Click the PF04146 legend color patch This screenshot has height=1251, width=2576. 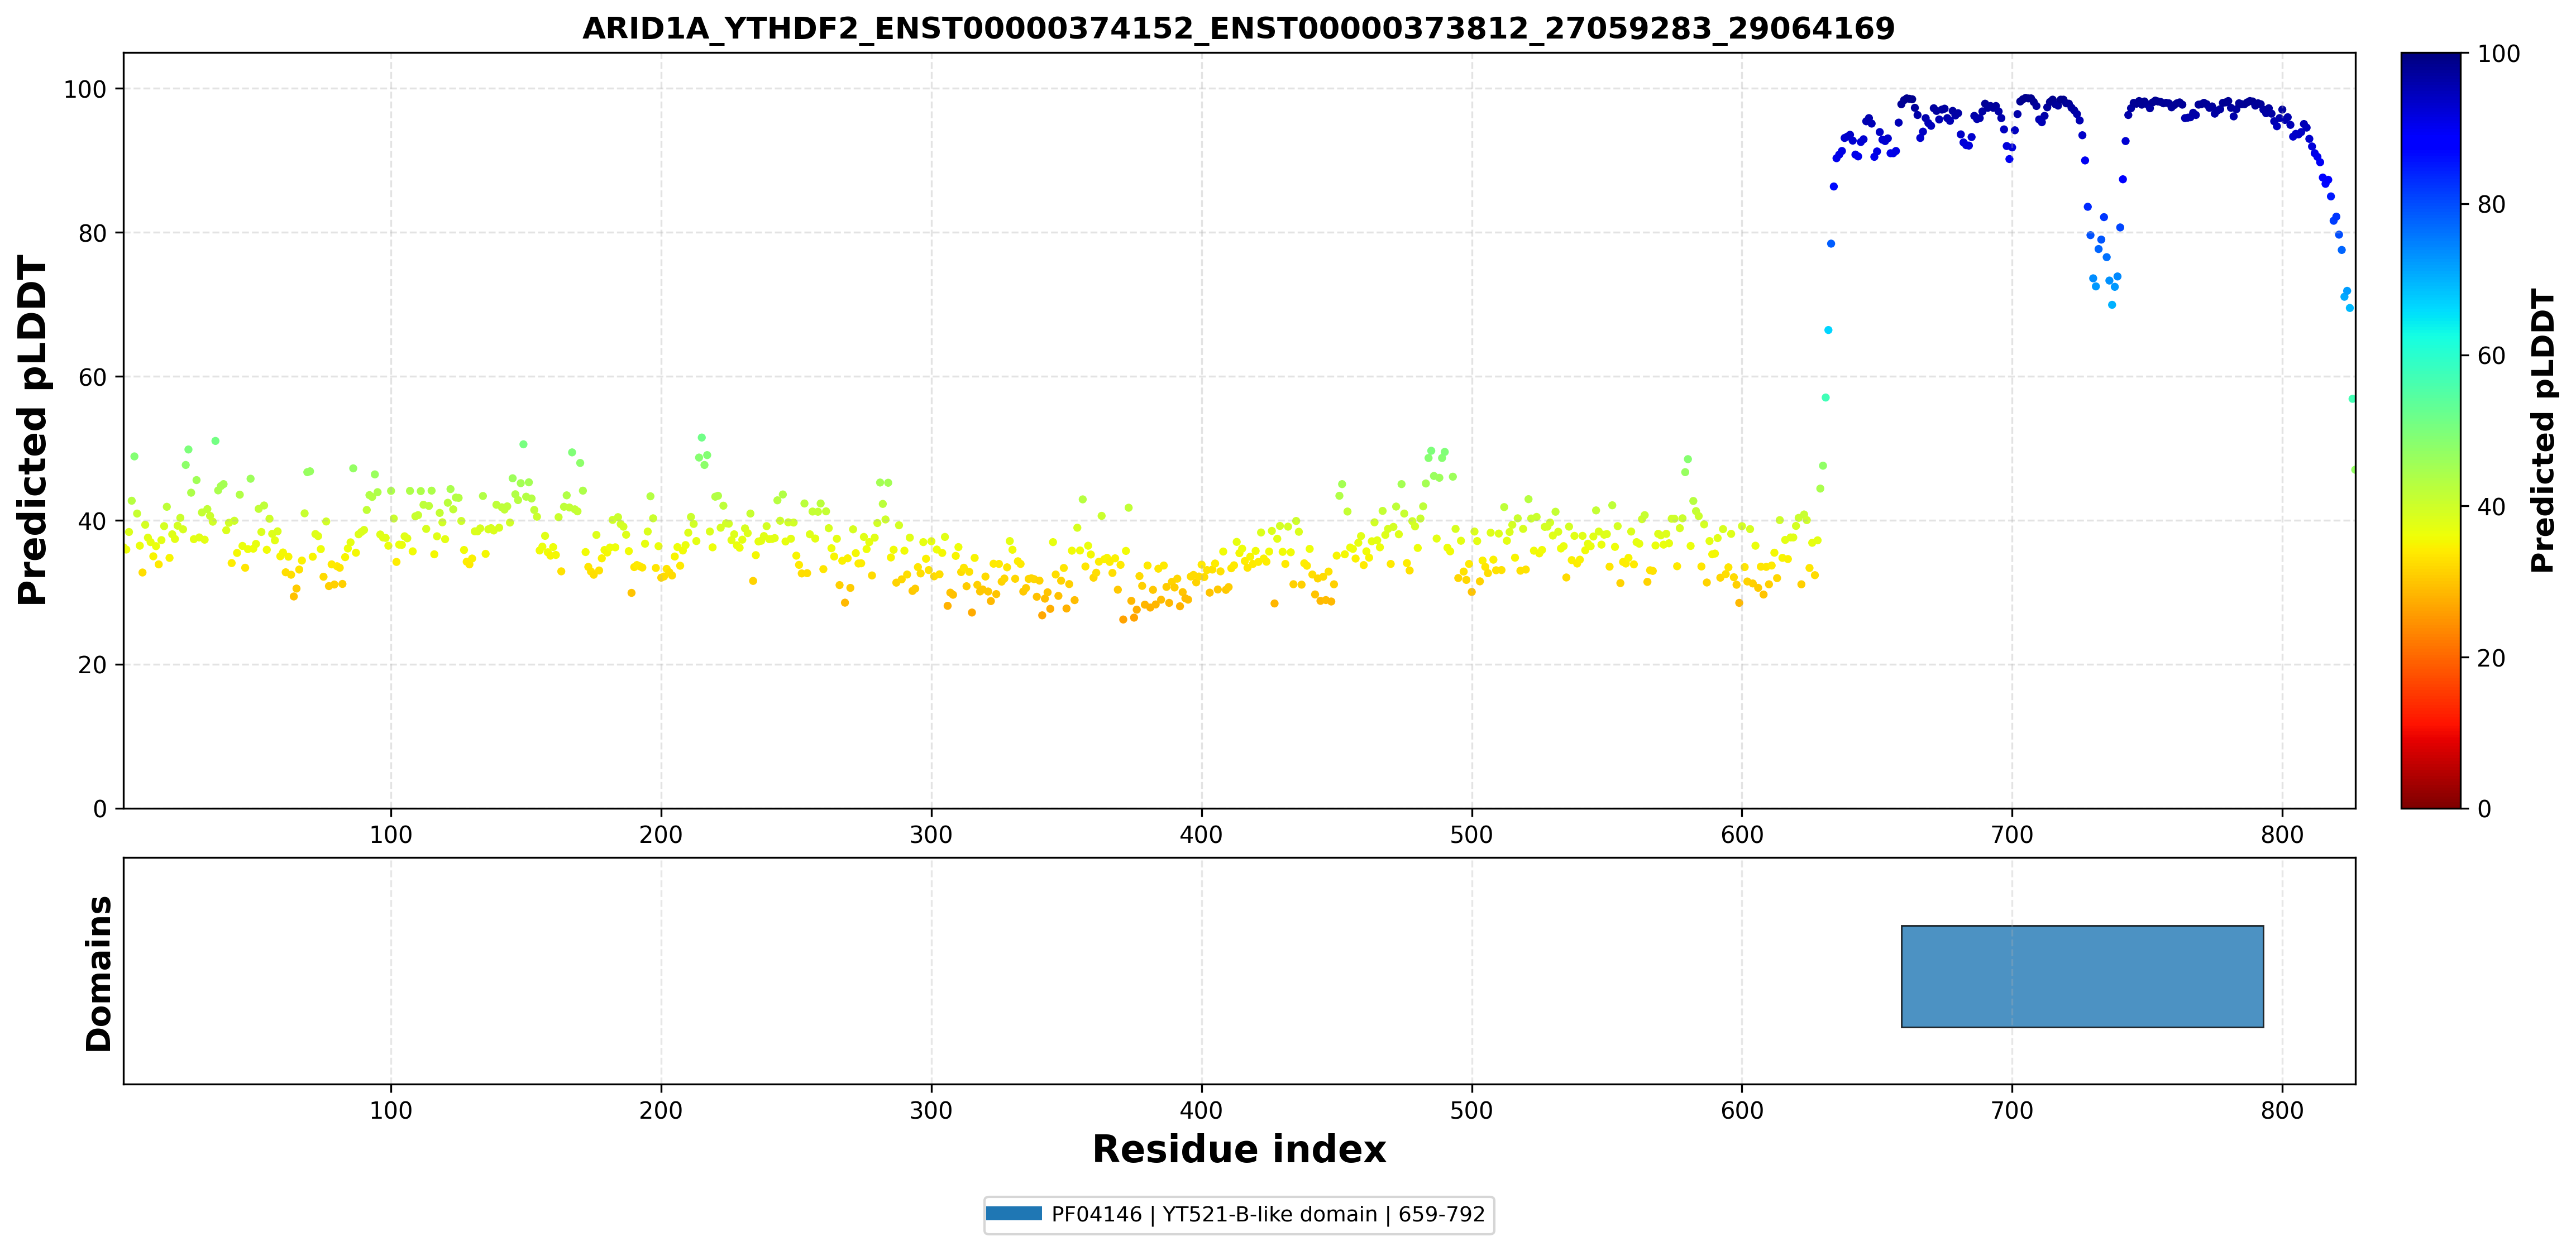1014,1214
